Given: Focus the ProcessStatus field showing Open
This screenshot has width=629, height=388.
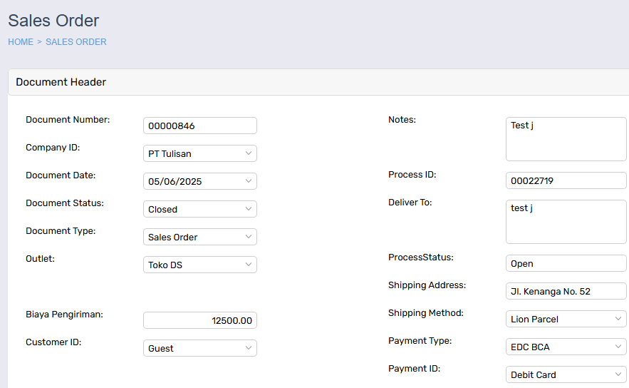Looking at the screenshot, I should (x=566, y=263).
